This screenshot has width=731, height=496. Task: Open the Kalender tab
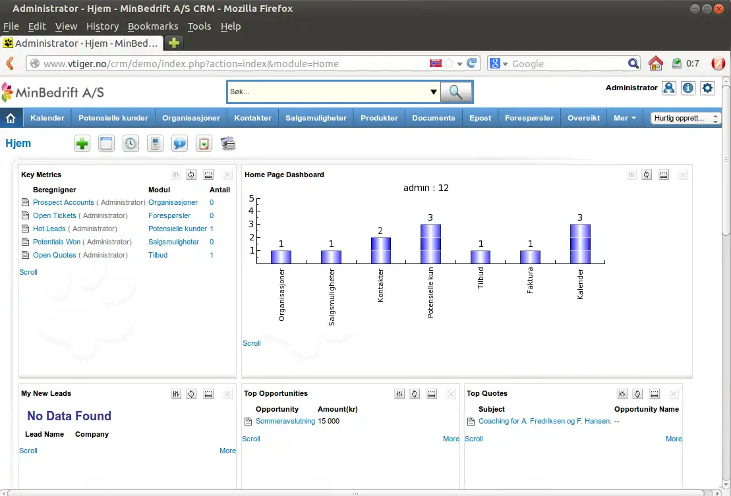coord(47,119)
